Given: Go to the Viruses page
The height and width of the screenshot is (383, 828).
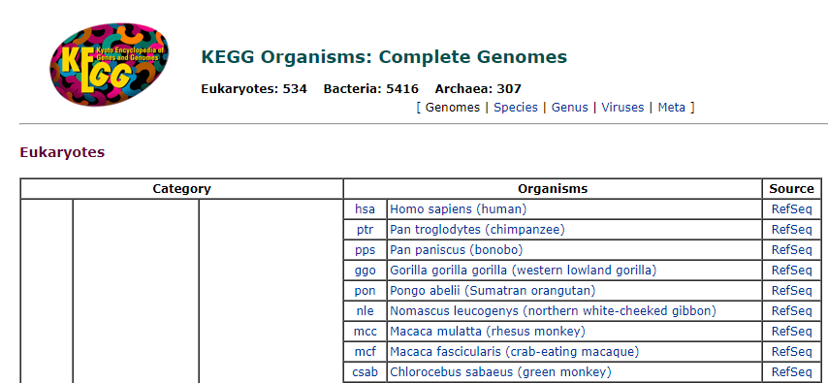Looking at the screenshot, I should click(622, 108).
